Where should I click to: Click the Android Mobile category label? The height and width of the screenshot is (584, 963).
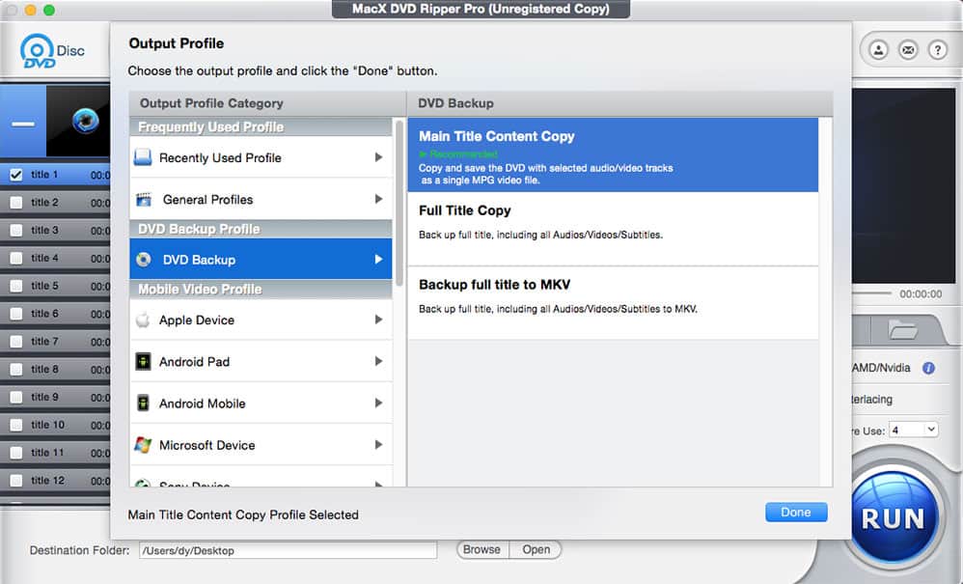pos(202,403)
